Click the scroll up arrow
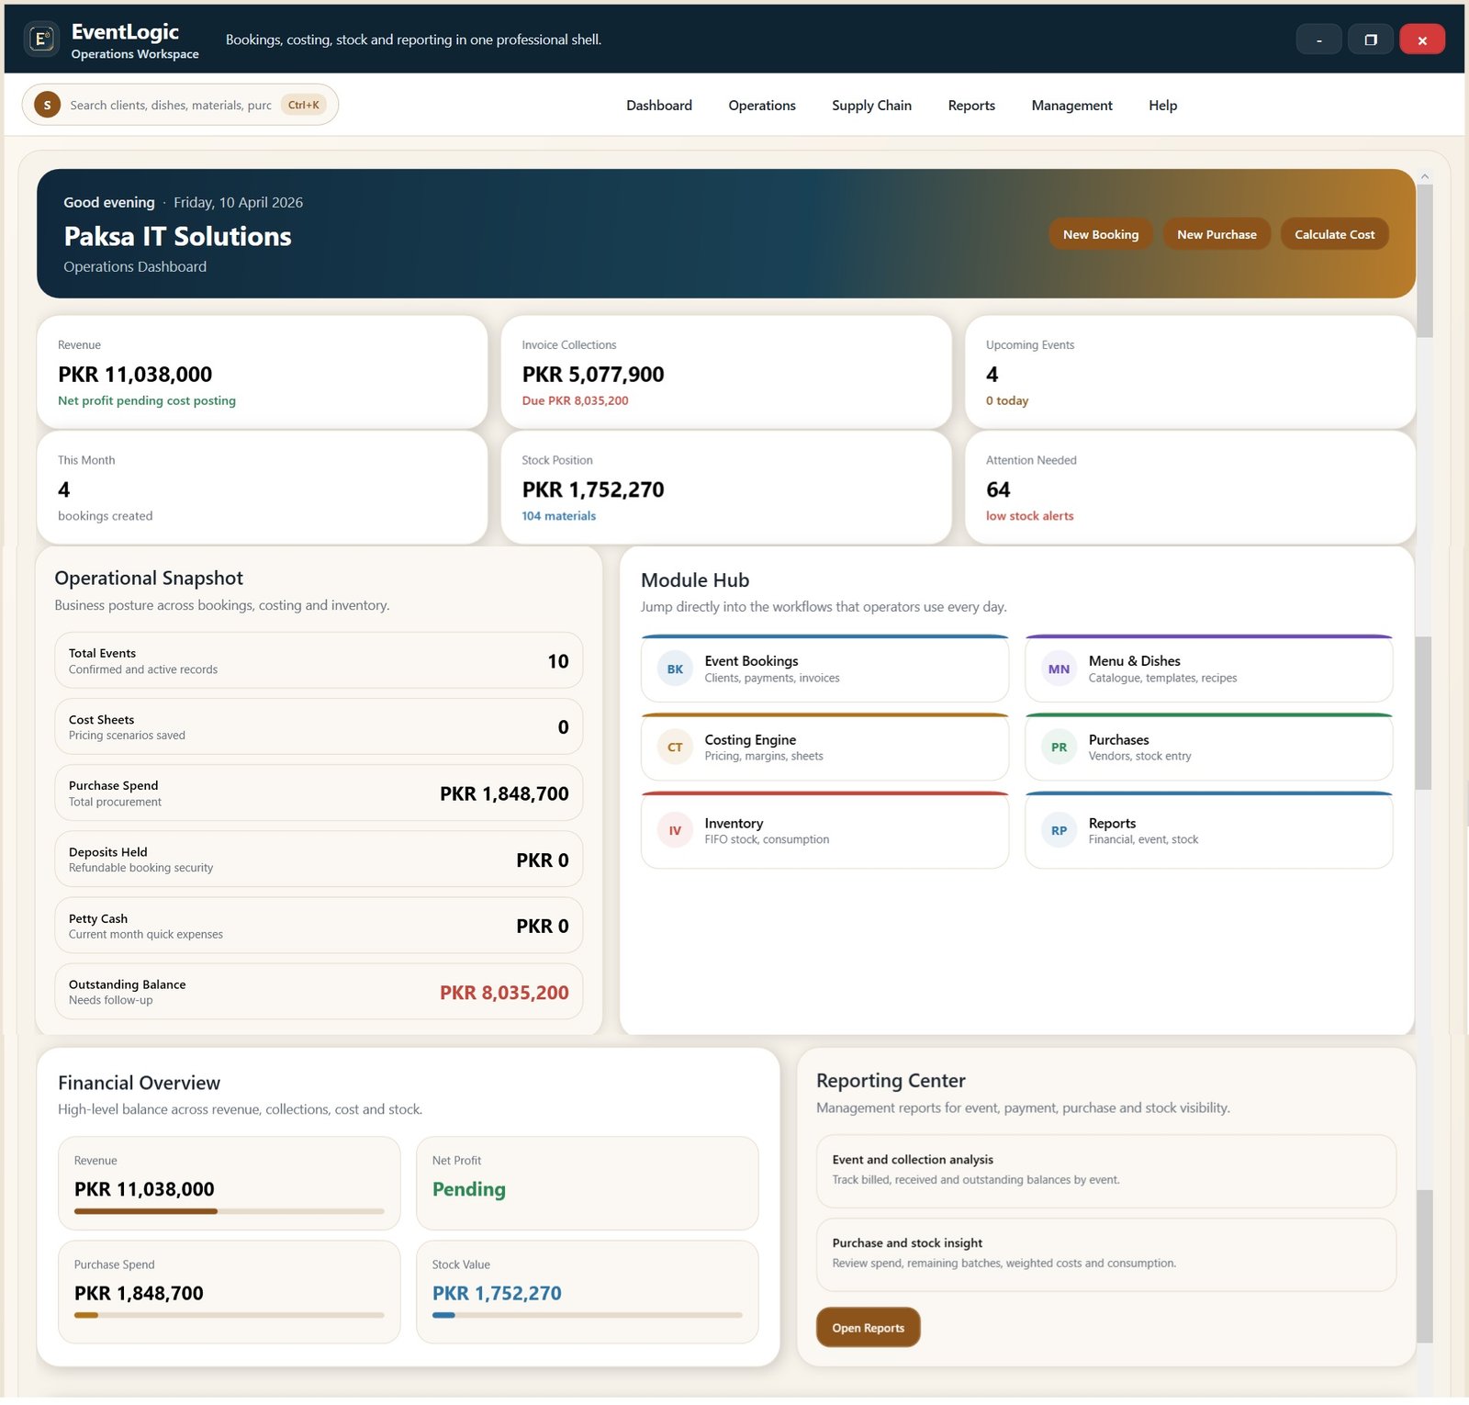 click(1424, 176)
